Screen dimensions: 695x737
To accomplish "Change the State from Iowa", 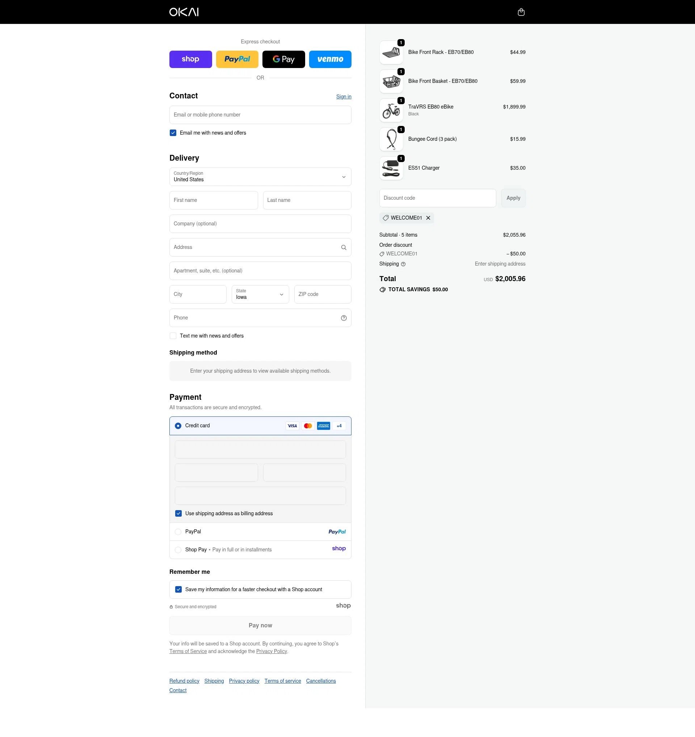I will tap(260, 294).
